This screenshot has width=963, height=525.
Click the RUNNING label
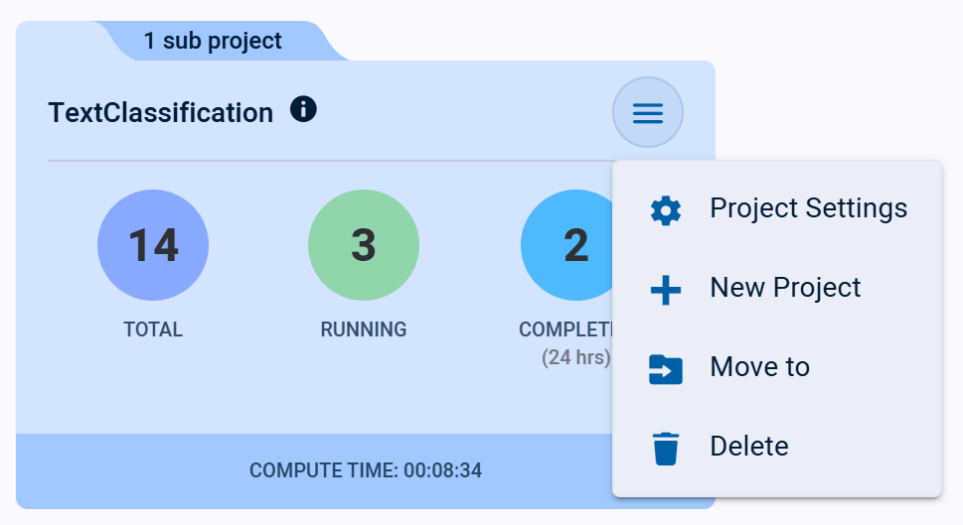[364, 329]
